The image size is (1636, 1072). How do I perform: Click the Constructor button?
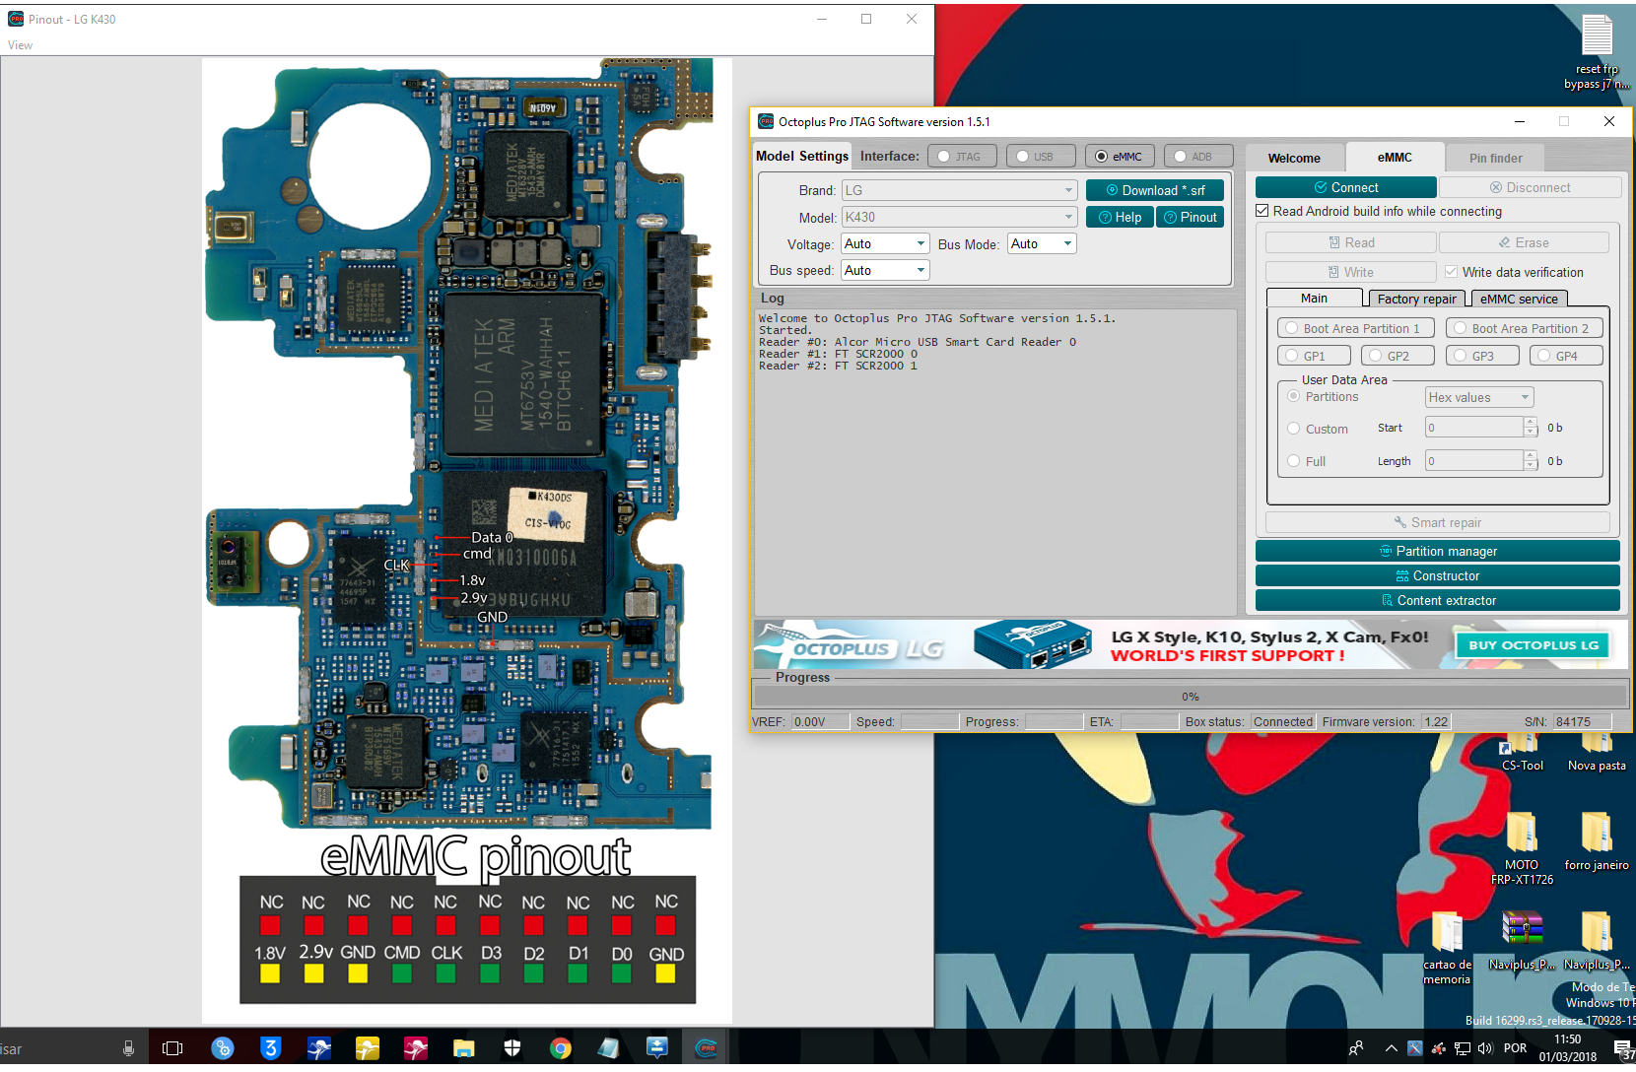tap(1438, 575)
